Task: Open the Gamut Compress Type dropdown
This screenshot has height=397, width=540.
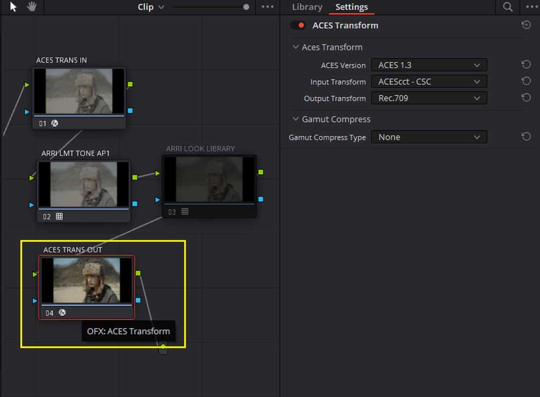Action: [429, 137]
